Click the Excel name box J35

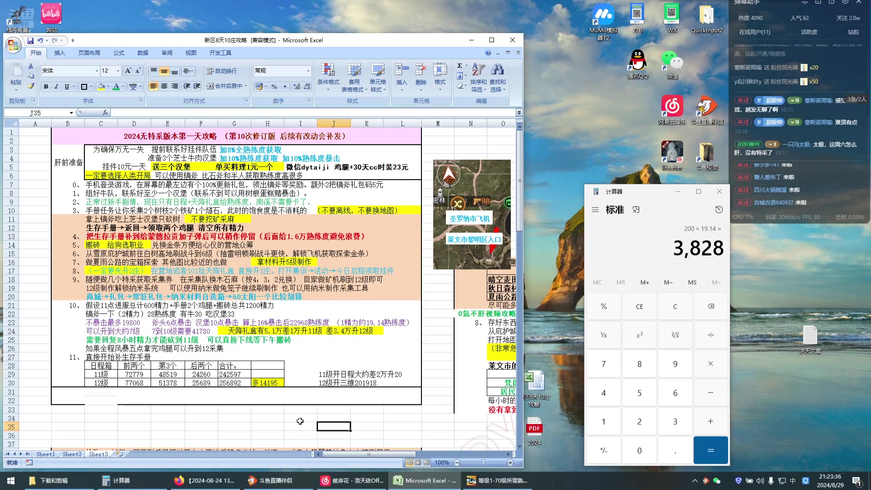(x=35, y=113)
